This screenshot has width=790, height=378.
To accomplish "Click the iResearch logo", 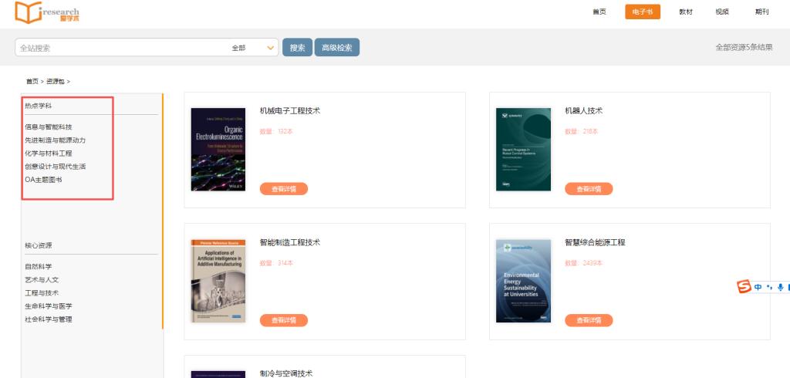I will pyautogui.click(x=47, y=12).
